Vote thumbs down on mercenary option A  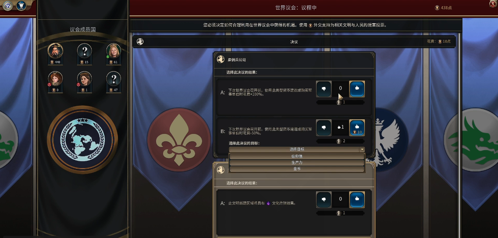click(324, 89)
